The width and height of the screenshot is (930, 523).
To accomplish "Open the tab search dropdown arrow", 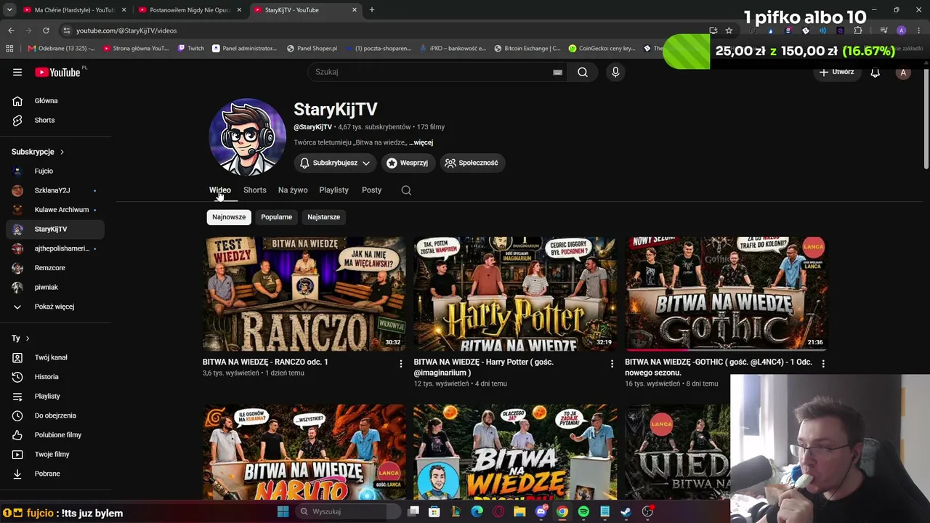I will click(9, 10).
